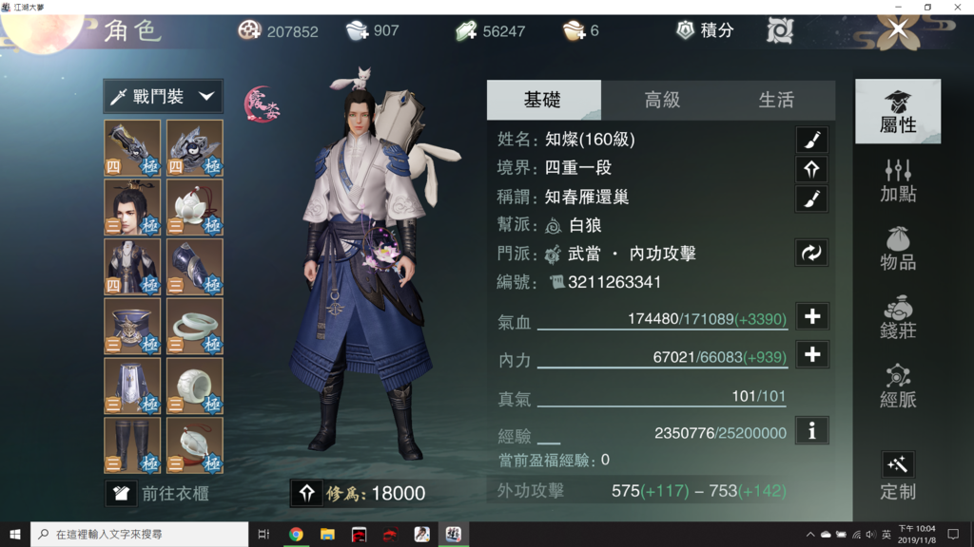
Task: Select the 基礎 tab
Action: (x=543, y=100)
